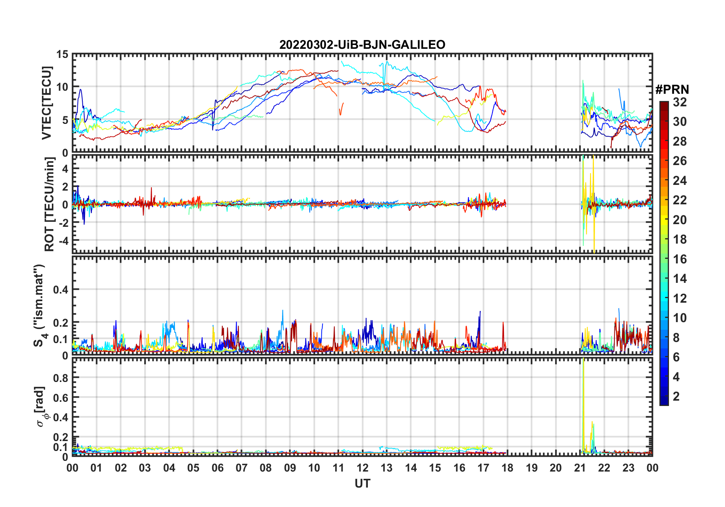Click x-axis tick label 04

tap(169, 468)
